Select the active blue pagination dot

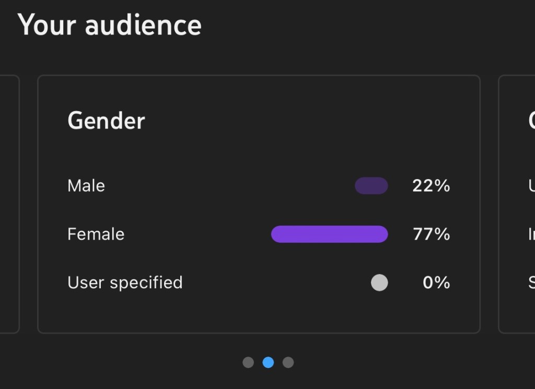pos(268,362)
